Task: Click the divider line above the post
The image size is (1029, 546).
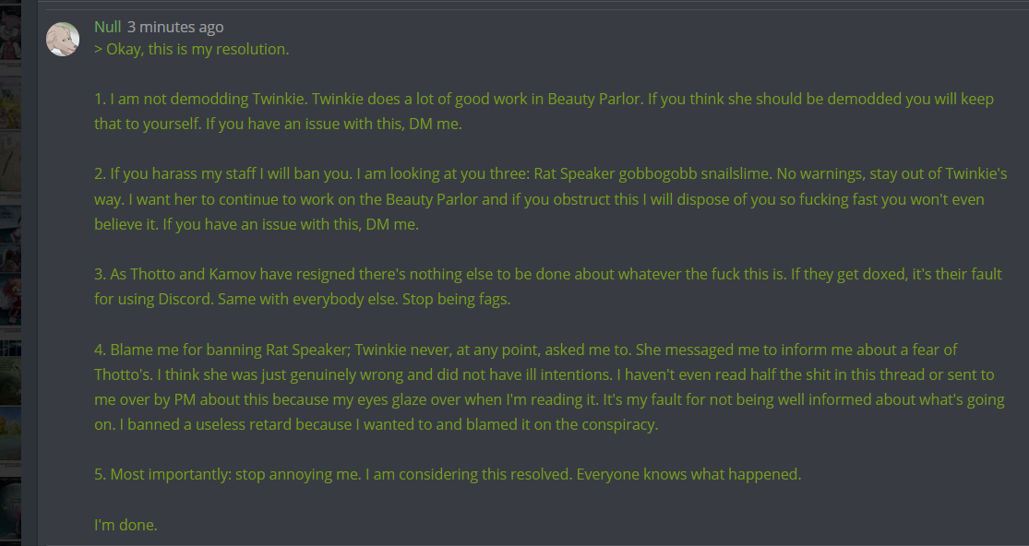Action: pos(535,8)
